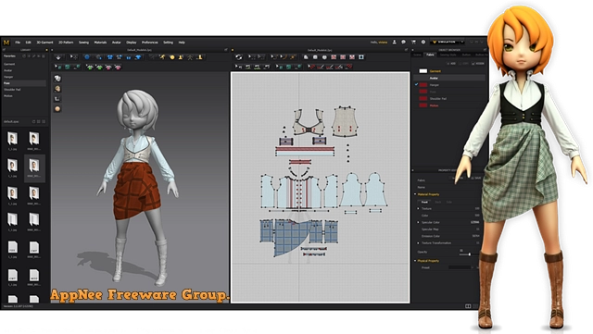Open the Sewing menu
The height and width of the screenshot is (334, 593).
click(x=83, y=43)
